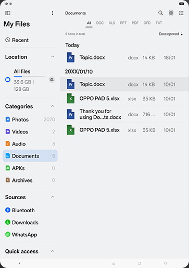Click the 18/01 date value
The image size is (189, 268).
[170, 57]
